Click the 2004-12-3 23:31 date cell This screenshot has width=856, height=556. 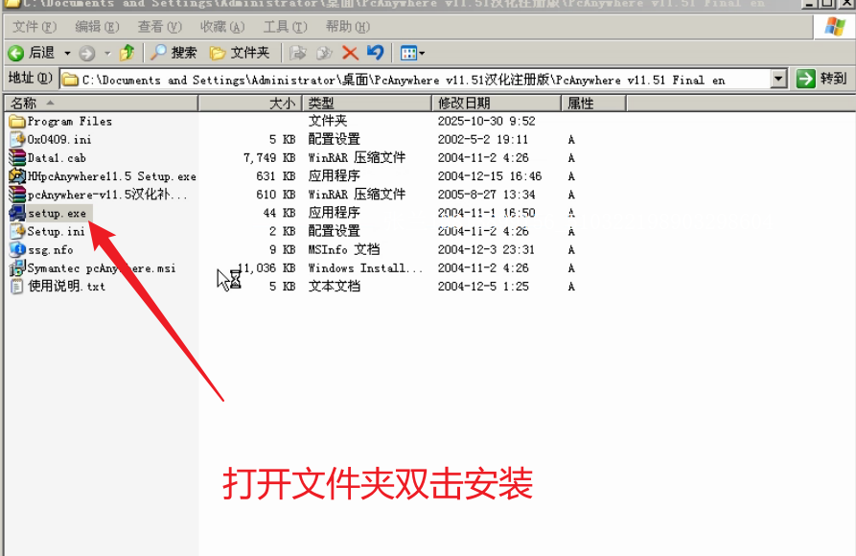486,249
